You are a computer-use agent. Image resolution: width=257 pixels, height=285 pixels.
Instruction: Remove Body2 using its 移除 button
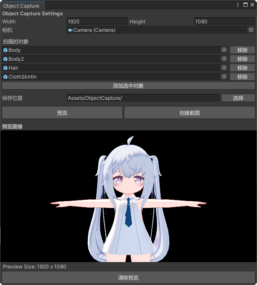242,59
